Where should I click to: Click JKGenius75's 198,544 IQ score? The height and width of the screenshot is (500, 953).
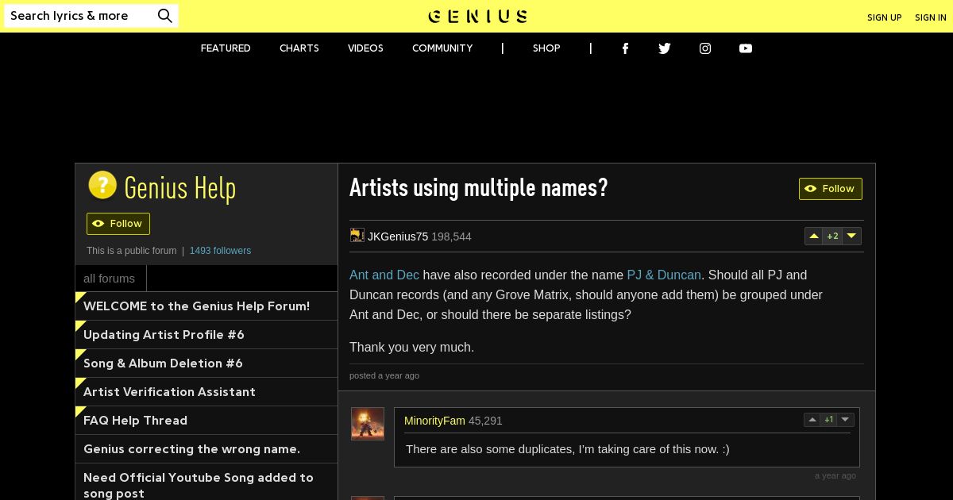(x=451, y=237)
